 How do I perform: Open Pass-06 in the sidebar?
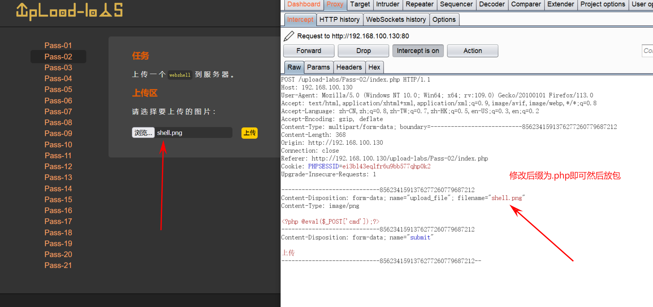(58, 101)
